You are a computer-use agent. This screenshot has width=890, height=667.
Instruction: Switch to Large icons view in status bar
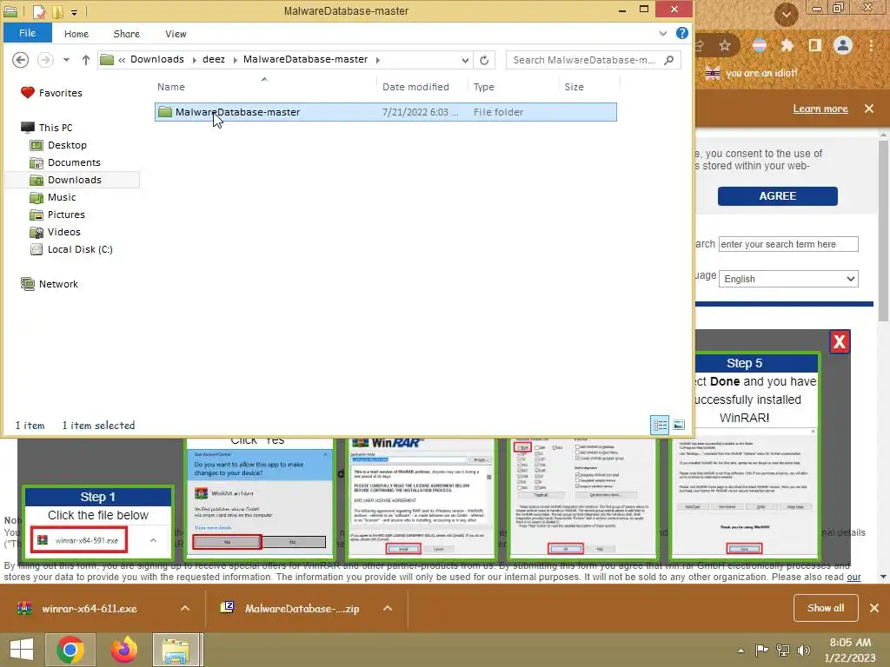[x=678, y=425]
